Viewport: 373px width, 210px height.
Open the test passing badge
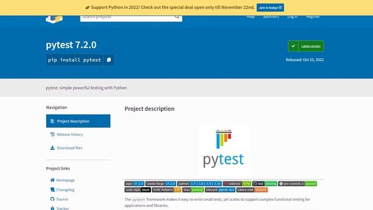[x=265, y=184]
